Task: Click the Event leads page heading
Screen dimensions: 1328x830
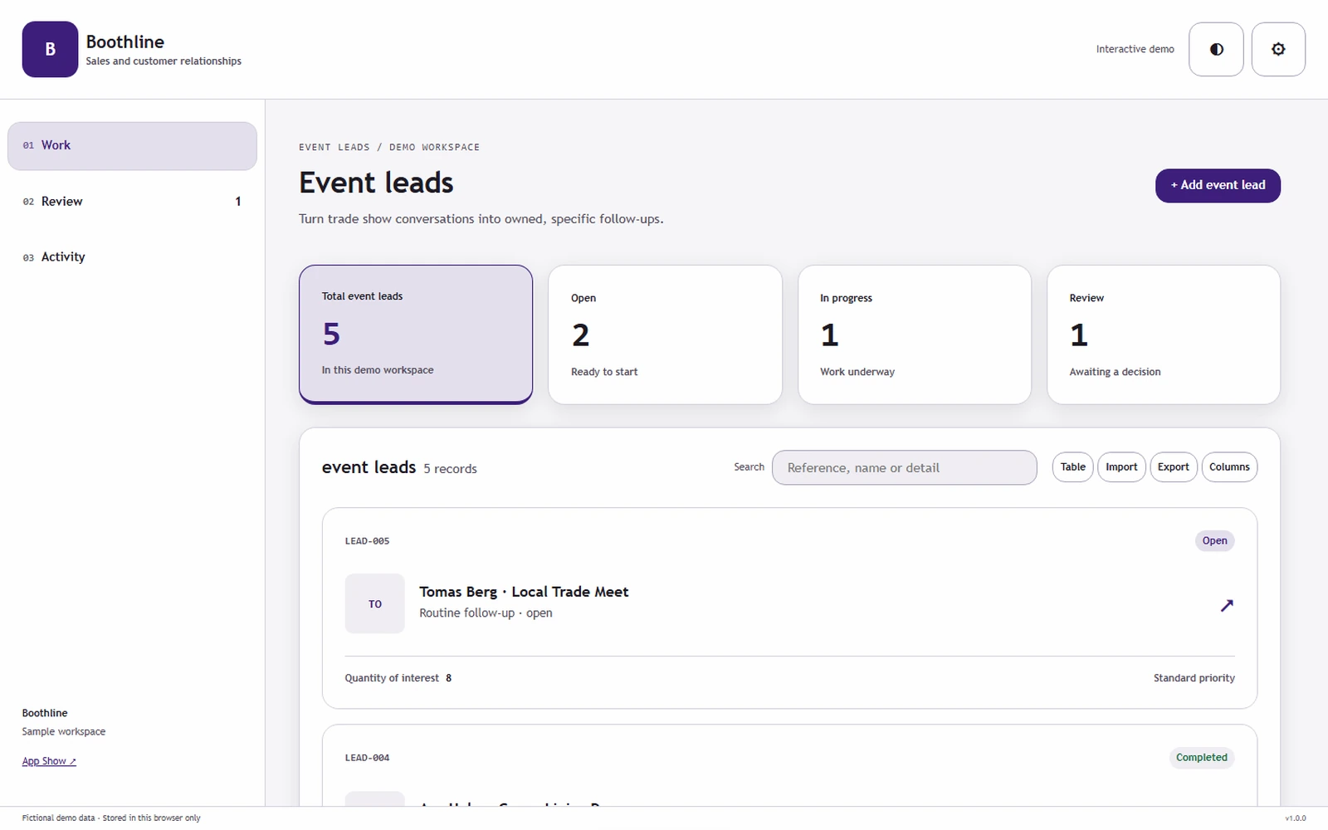Action: point(376,183)
